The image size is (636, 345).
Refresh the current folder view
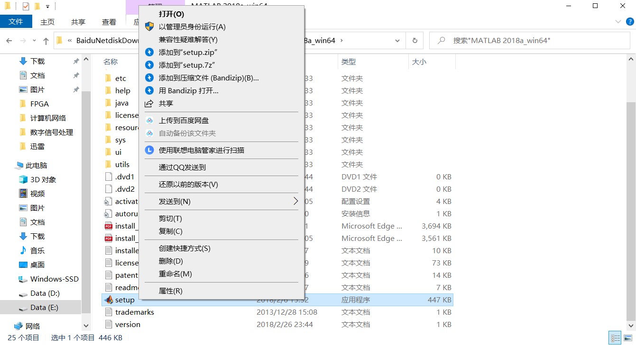click(414, 40)
